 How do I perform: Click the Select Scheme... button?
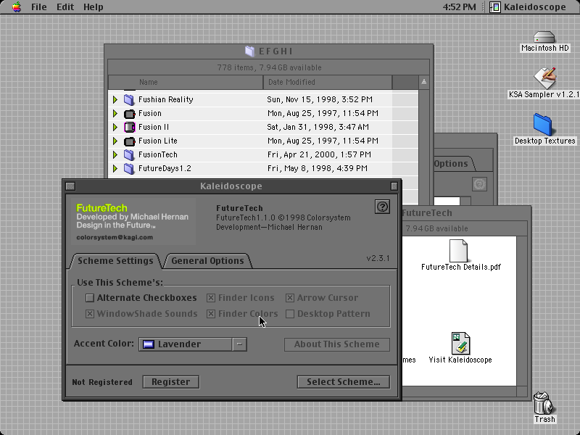343,382
